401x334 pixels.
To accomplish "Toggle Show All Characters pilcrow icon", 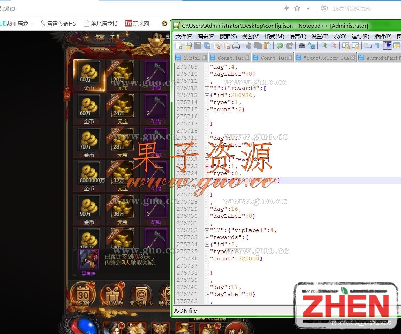I will 377,46.
